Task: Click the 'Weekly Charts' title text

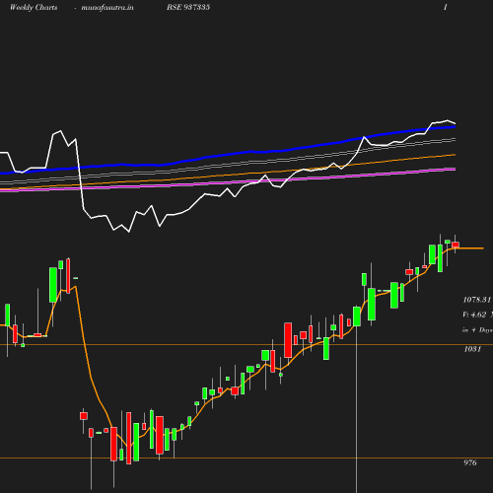Action: pos(34,8)
